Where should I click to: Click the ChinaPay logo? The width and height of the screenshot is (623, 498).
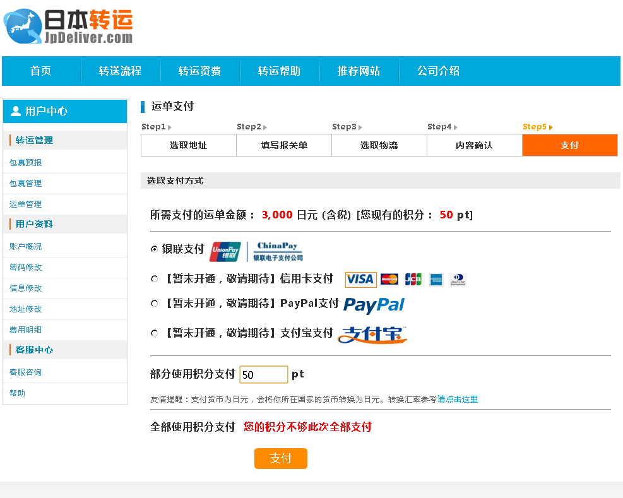pyautogui.click(x=278, y=251)
